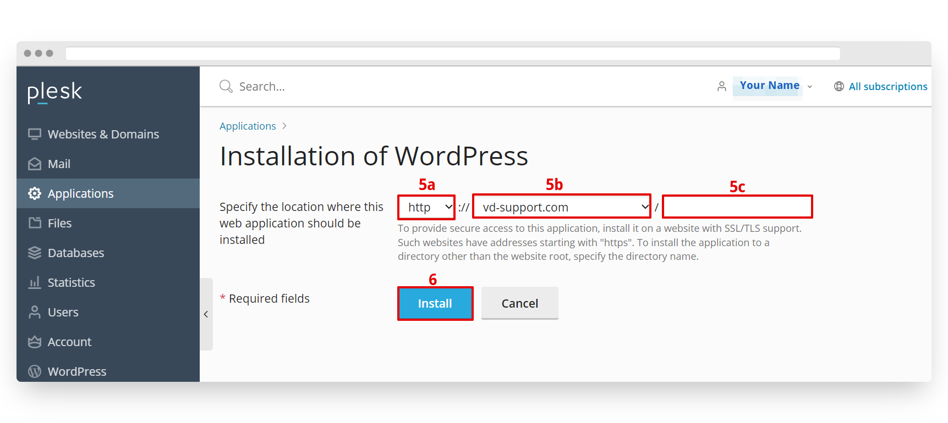Click the Statistics bar chart icon
This screenshot has width=948, height=423.
coord(35,282)
